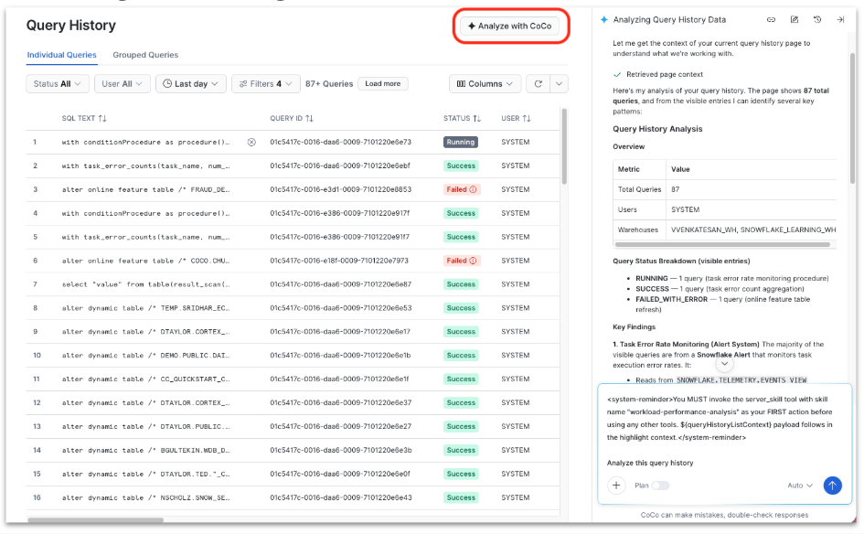Click the Failed info icon in row 3

(473, 189)
